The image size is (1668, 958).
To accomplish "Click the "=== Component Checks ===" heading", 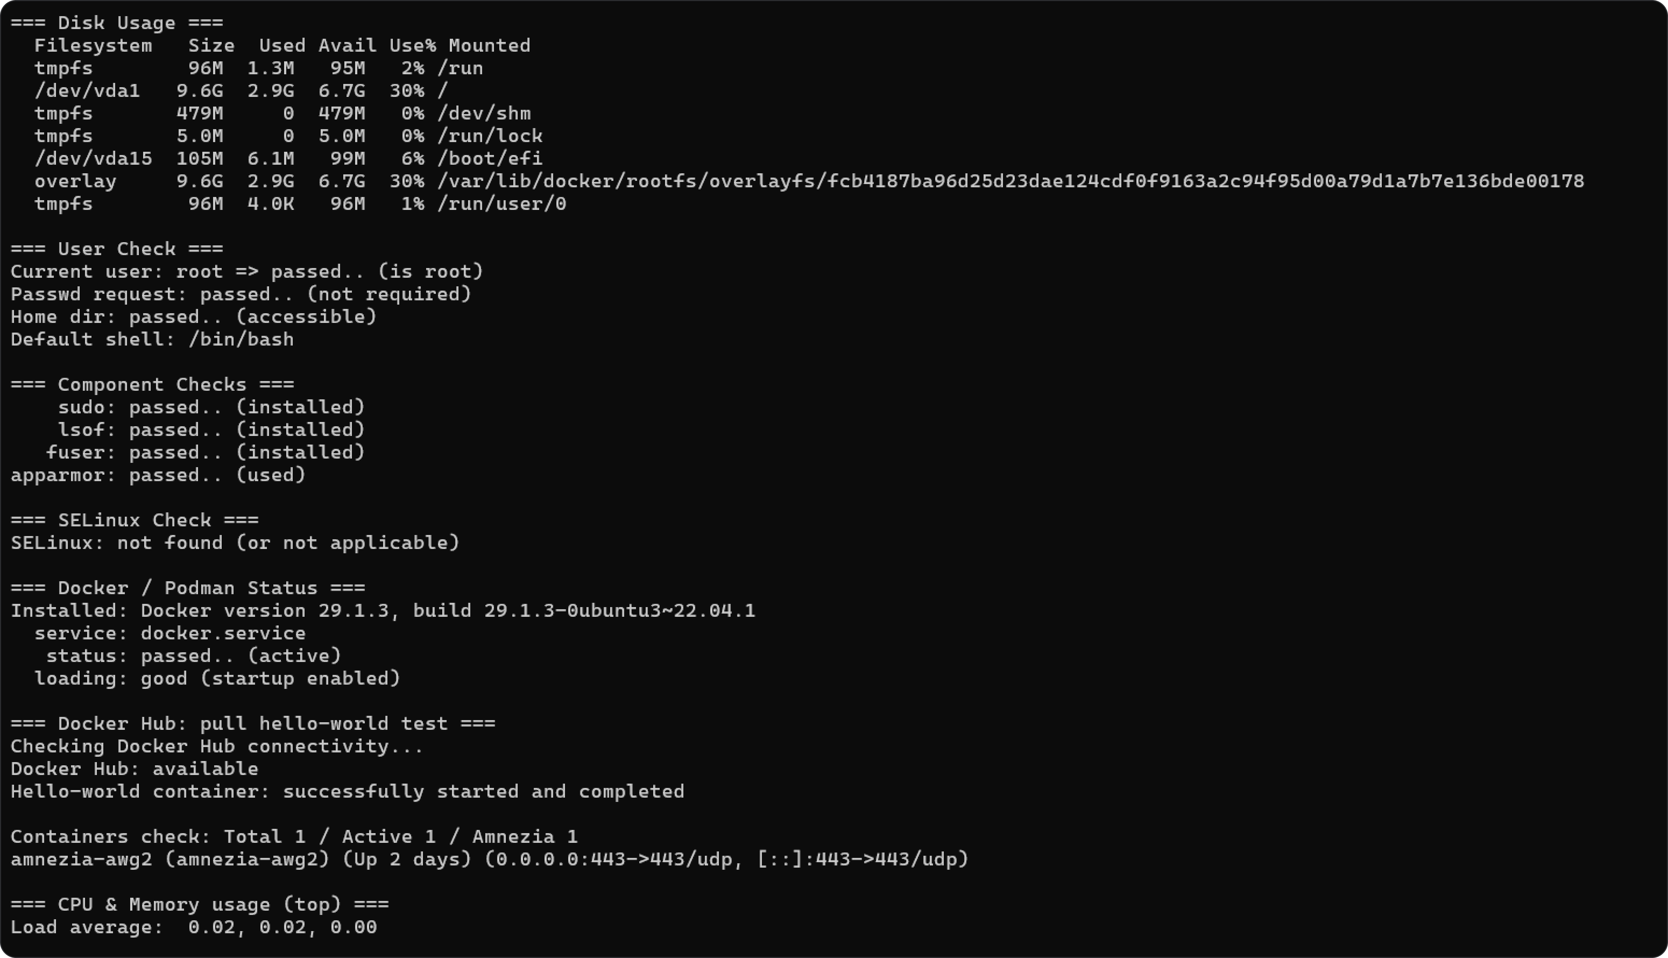I will pyautogui.click(x=152, y=385).
